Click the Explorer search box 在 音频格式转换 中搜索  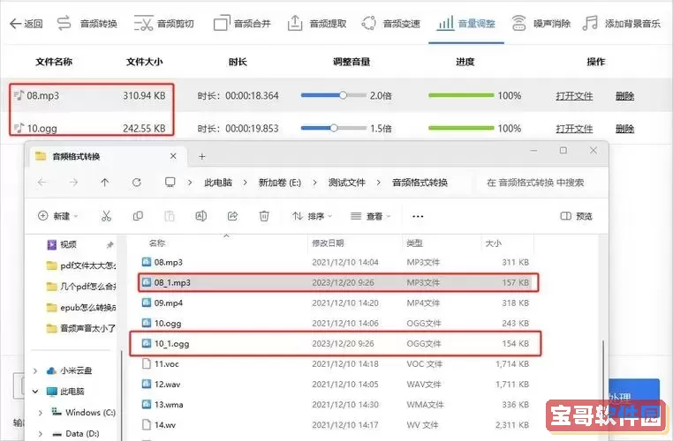click(x=539, y=183)
